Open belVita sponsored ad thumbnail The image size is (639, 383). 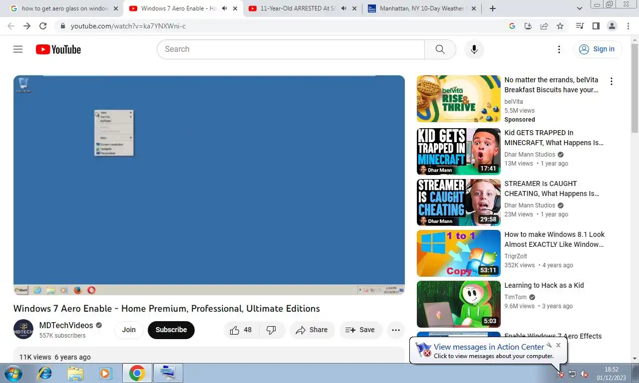(x=459, y=99)
